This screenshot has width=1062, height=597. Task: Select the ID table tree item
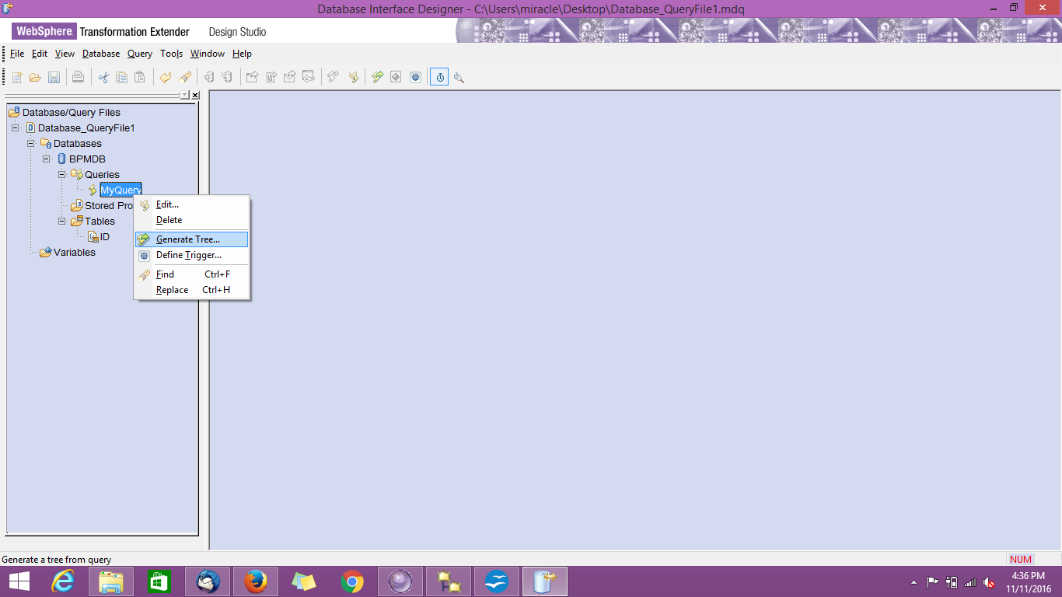[x=105, y=236]
